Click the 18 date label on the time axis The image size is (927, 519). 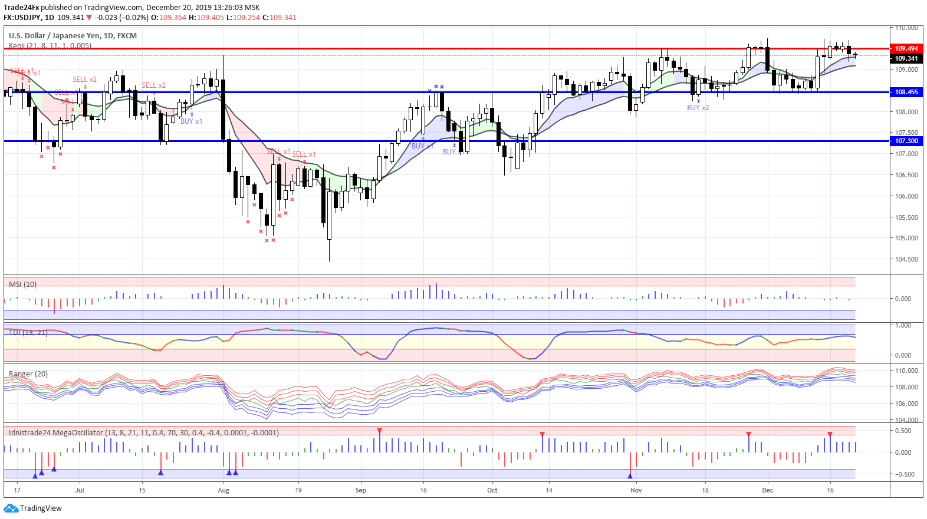(705, 490)
